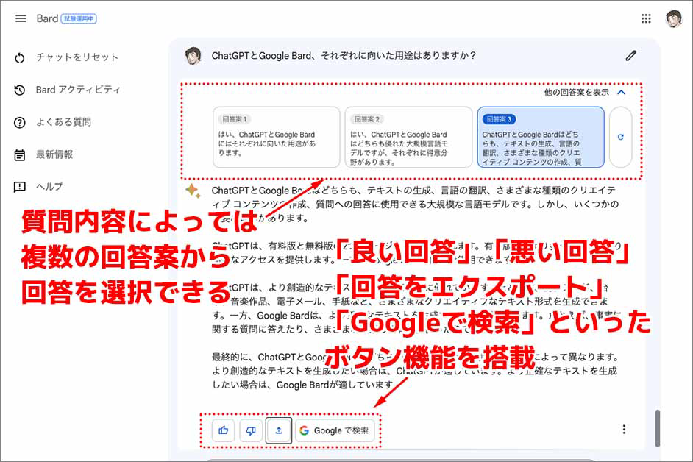The image size is (693, 462).
Task: Click the export response icon
Action: tap(279, 430)
